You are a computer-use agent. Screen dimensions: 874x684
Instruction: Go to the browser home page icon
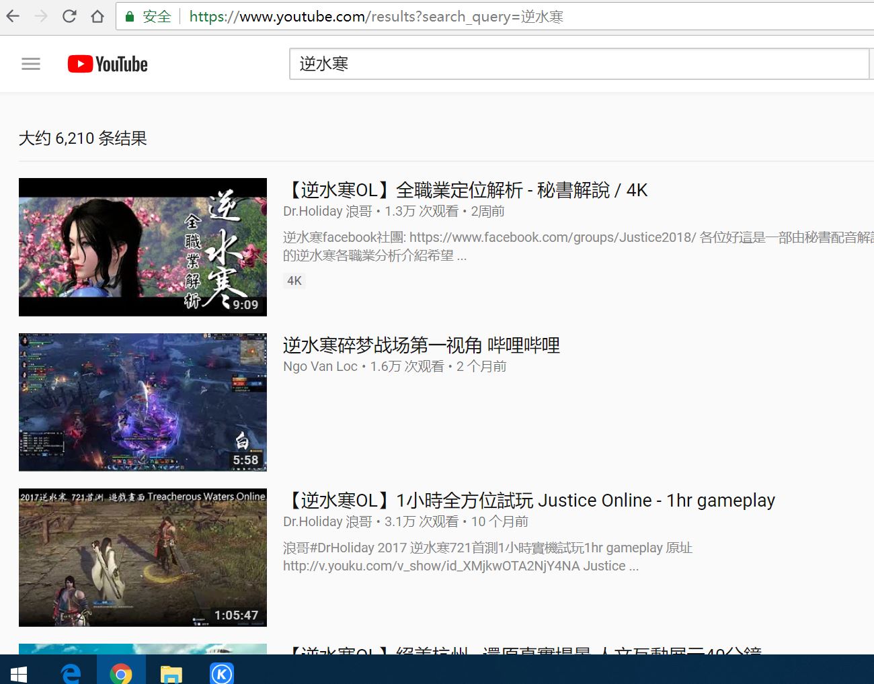[97, 16]
